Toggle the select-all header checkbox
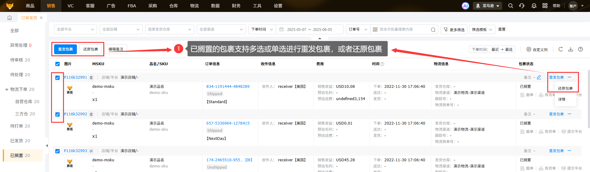Image resolution: width=590 pixels, height=172 pixels. 57,64
